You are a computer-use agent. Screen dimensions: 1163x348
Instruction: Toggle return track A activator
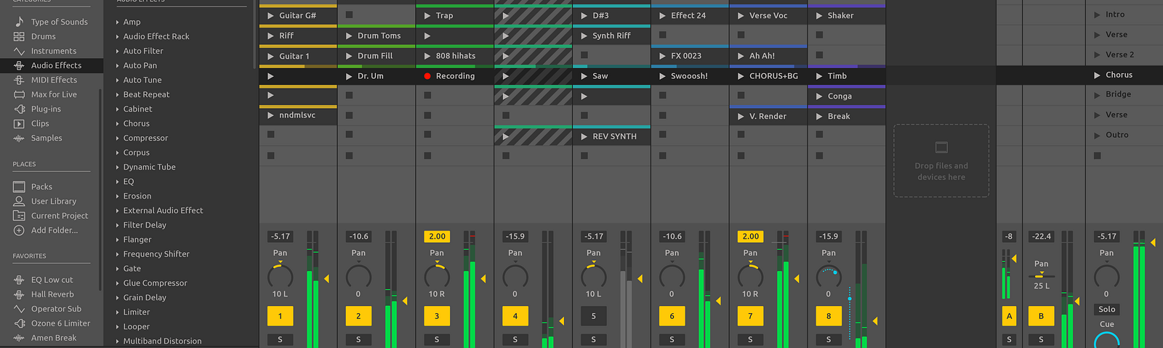1009,316
